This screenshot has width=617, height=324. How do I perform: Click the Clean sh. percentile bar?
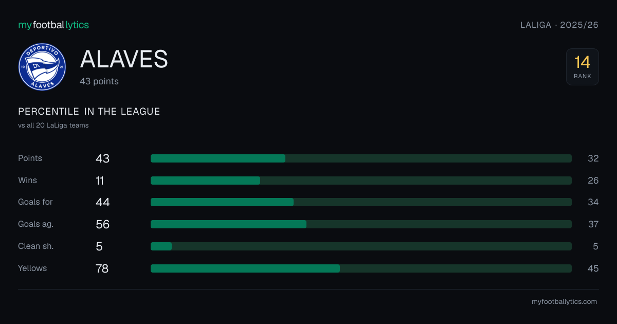[361, 246]
